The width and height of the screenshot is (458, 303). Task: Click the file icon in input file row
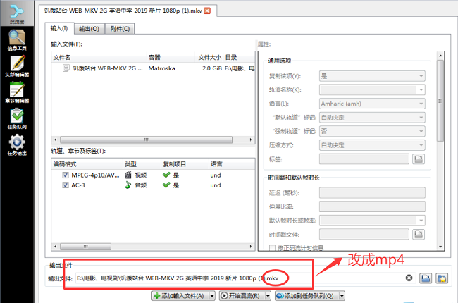[66, 68]
